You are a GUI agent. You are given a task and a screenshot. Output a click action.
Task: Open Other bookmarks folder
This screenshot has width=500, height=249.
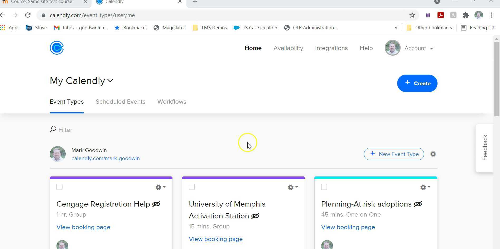[x=429, y=28]
